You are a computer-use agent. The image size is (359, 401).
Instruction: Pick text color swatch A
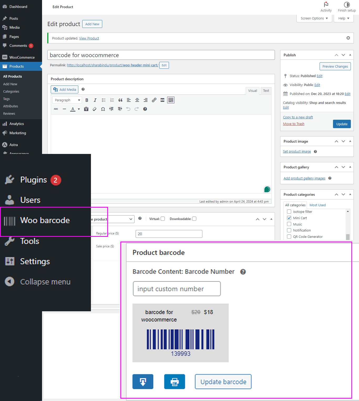click(73, 109)
